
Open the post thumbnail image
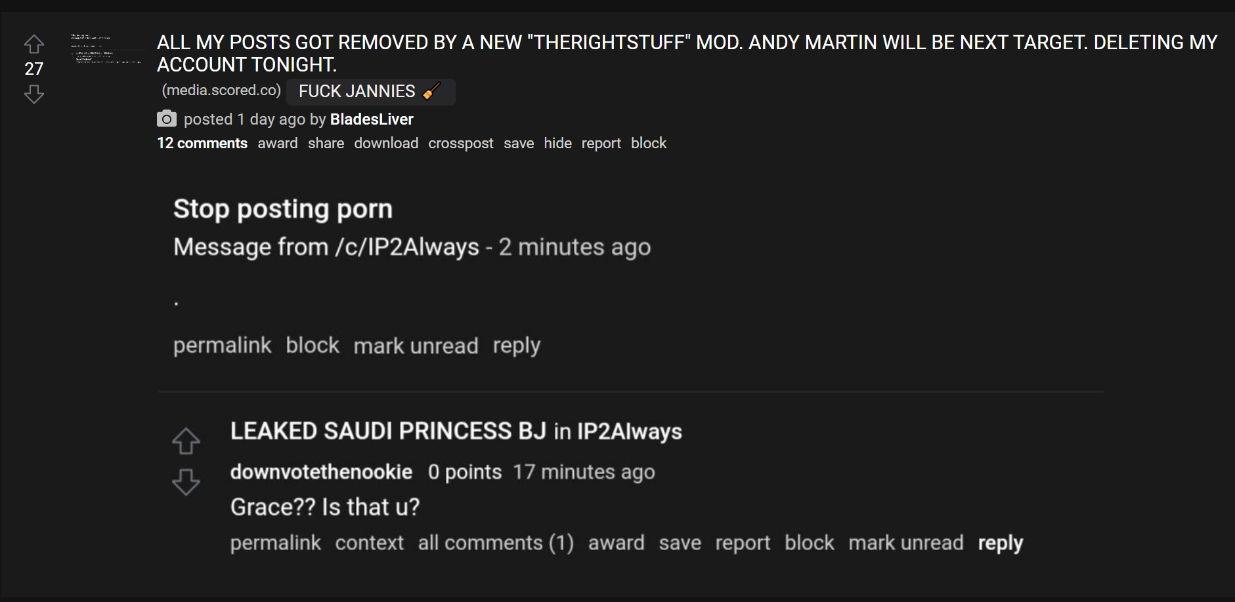pos(106,49)
